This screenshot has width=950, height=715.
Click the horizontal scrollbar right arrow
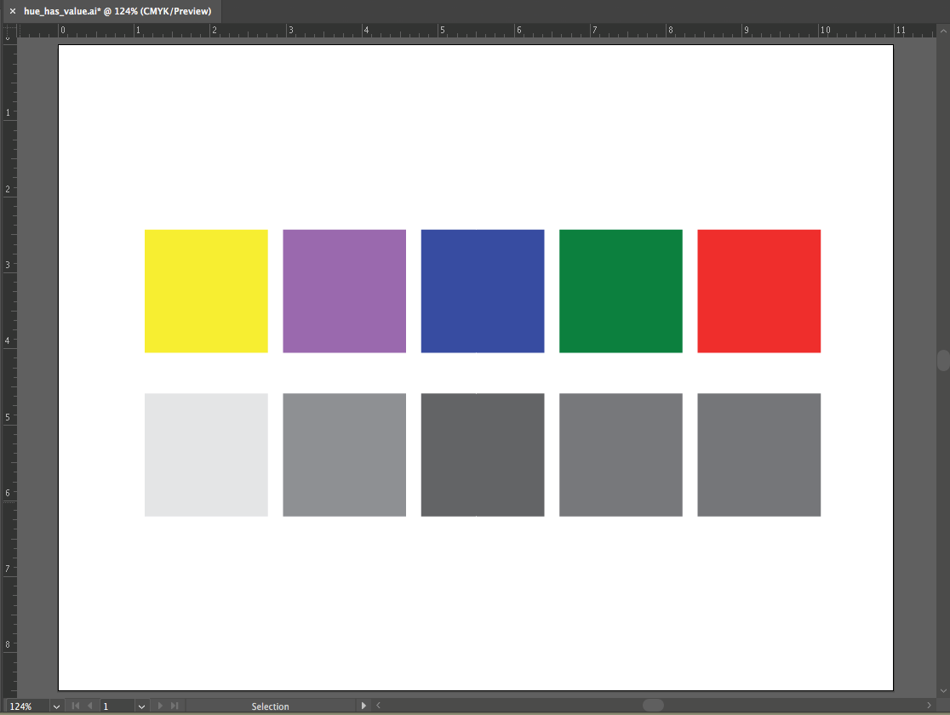(929, 706)
